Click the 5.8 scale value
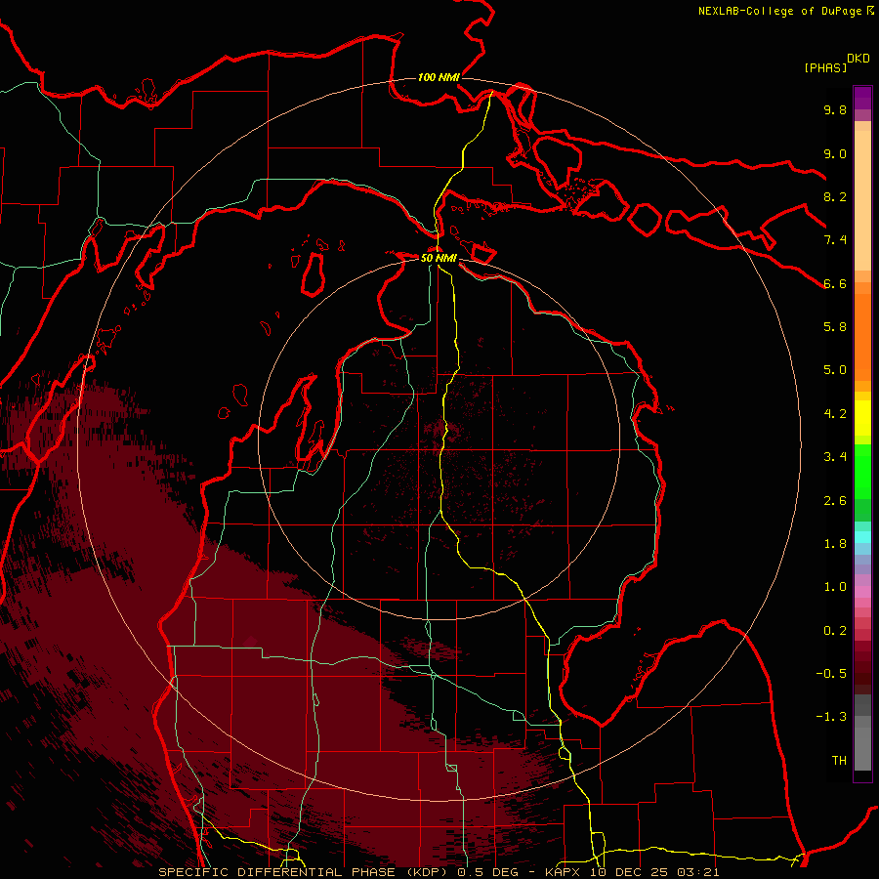The width and height of the screenshot is (879, 879). point(835,327)
